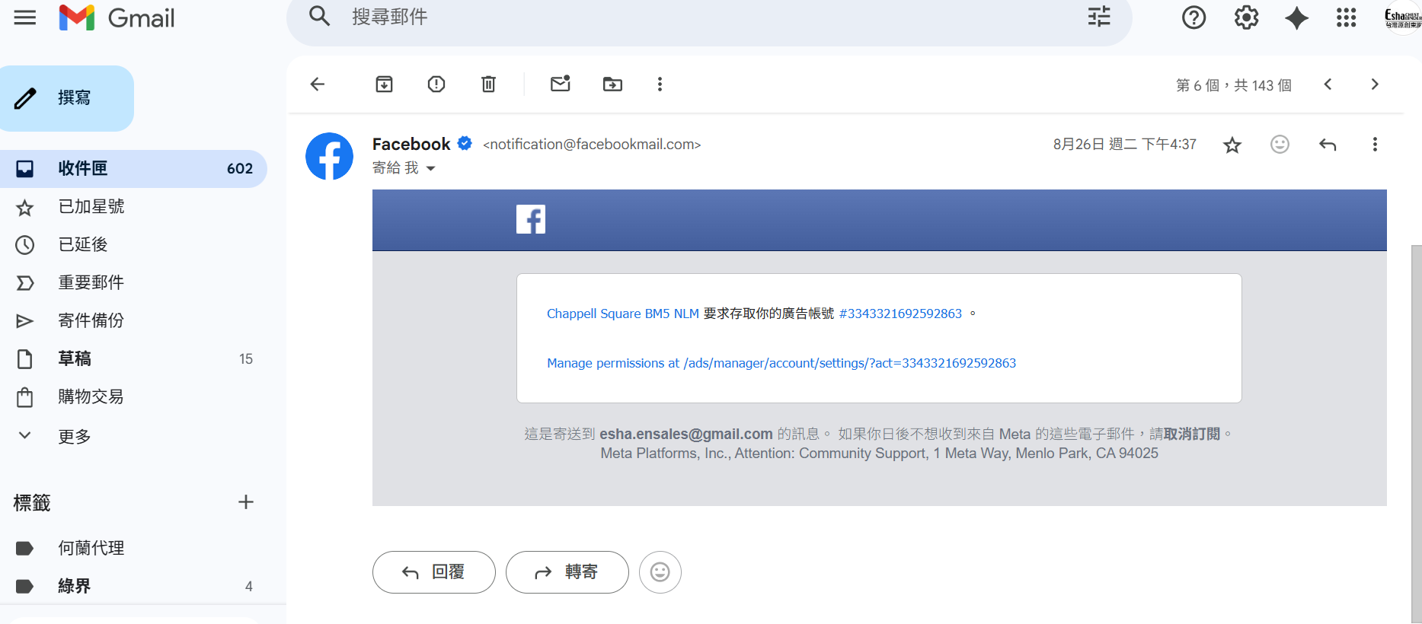The width and height of the screenshot is (1422, 624).
Task: Open 重要郵件 important folder
Action: point(133,283)
